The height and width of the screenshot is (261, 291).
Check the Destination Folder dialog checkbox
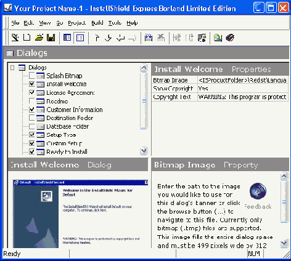pos(32,118)
